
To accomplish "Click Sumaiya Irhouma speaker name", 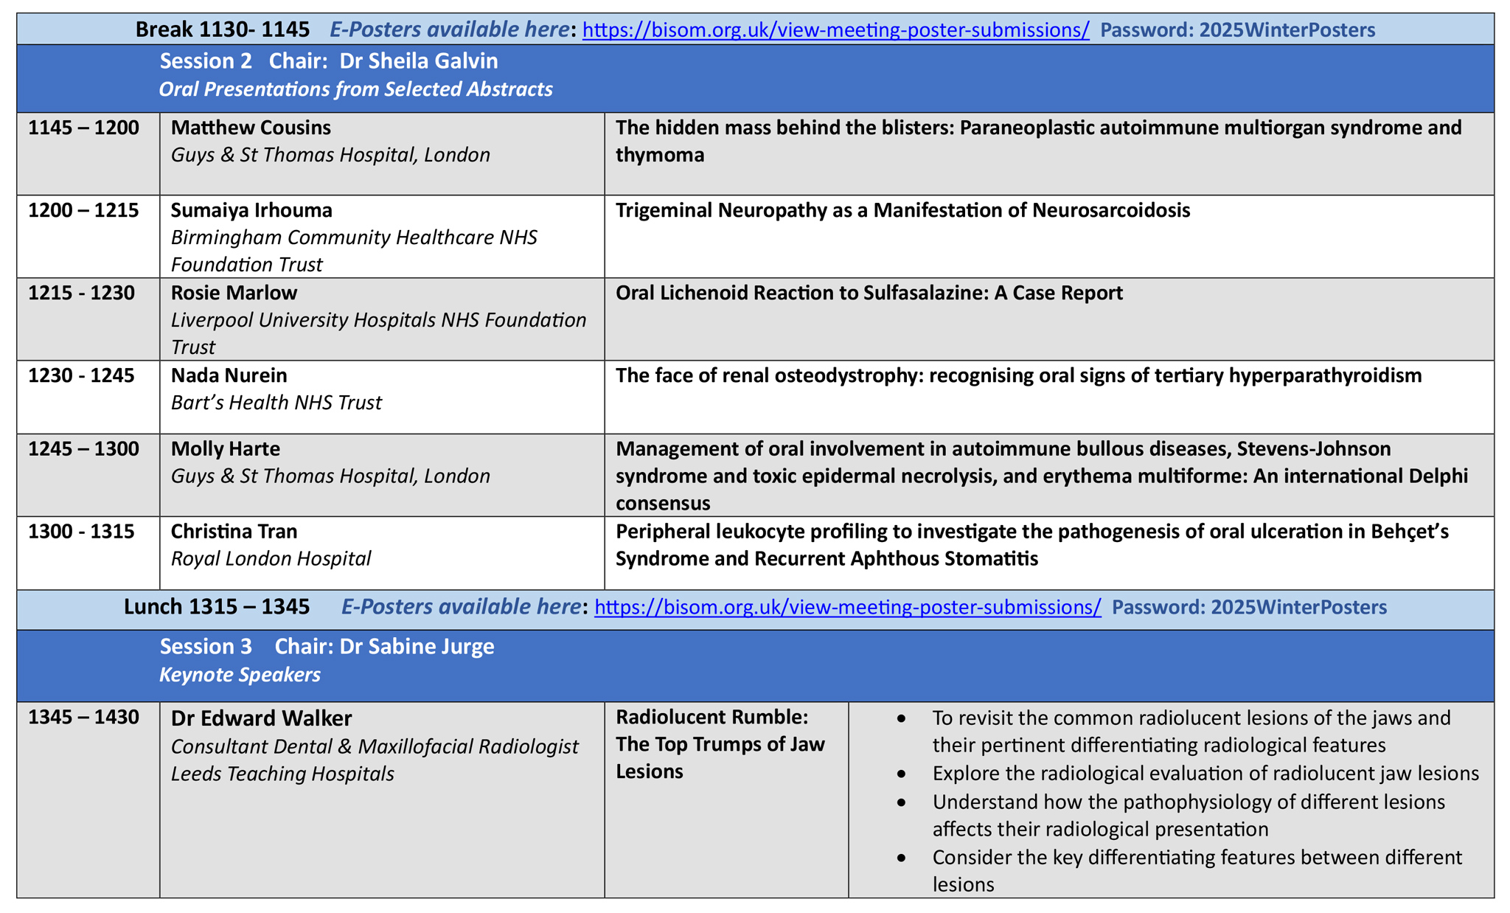I will (251, 211).
